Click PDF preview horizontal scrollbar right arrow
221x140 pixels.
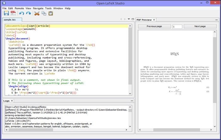[x=211, y=130]
